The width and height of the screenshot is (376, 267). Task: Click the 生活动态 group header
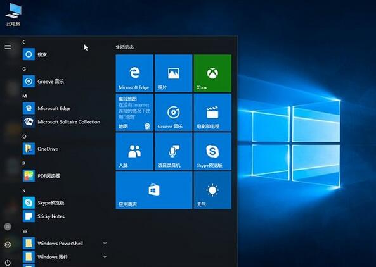pyautogui.click(x=124, y=47)
